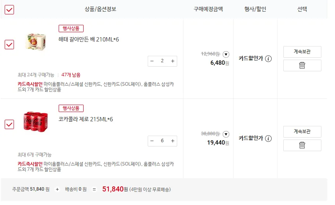Uncheck the 해태 갈아만든 배 item checkbox
This screenshot has height=205, width=335.
click(9, 45)
